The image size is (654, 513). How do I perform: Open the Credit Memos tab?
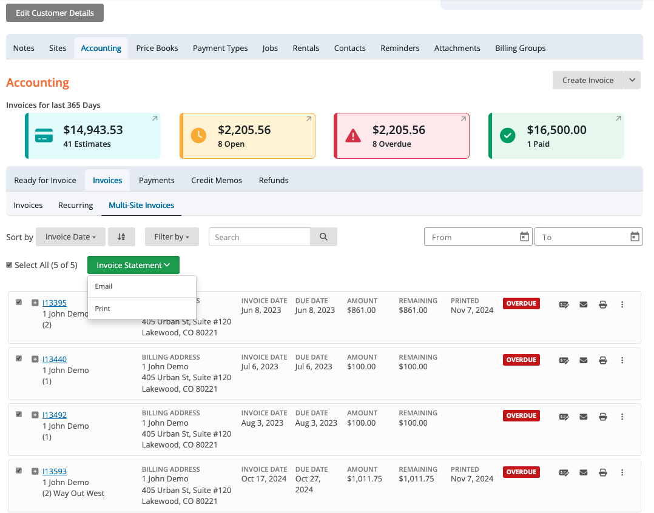click(x=217, y=180)
